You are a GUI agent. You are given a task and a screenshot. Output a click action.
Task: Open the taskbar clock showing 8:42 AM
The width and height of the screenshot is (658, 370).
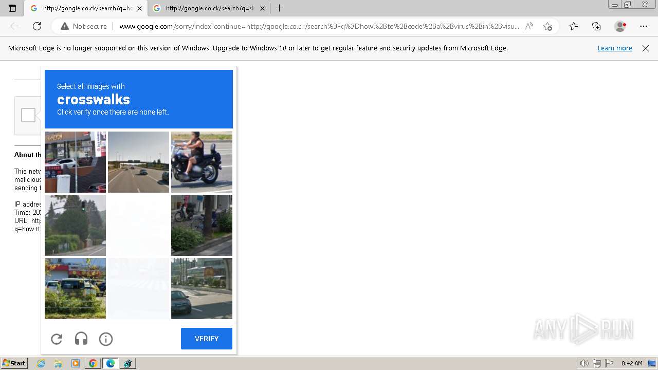coord(632,363)
